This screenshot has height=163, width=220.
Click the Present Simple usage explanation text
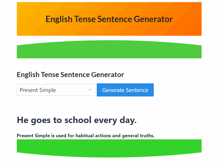pos(86,136)
